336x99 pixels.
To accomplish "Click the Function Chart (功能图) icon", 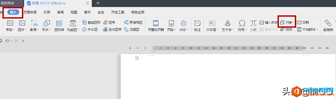I will tap(73, 23).
